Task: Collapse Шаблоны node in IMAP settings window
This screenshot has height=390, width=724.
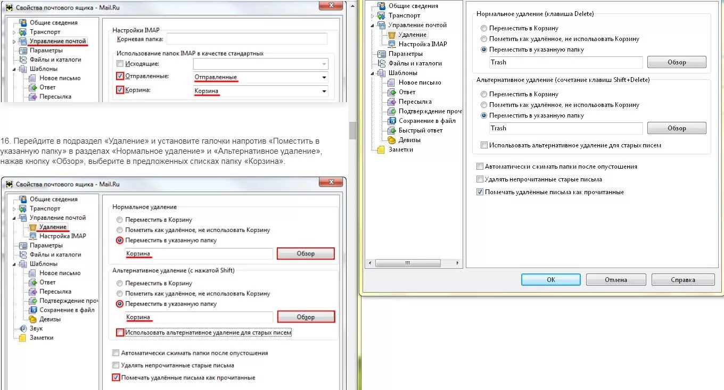Action: (x=14, y=69)
